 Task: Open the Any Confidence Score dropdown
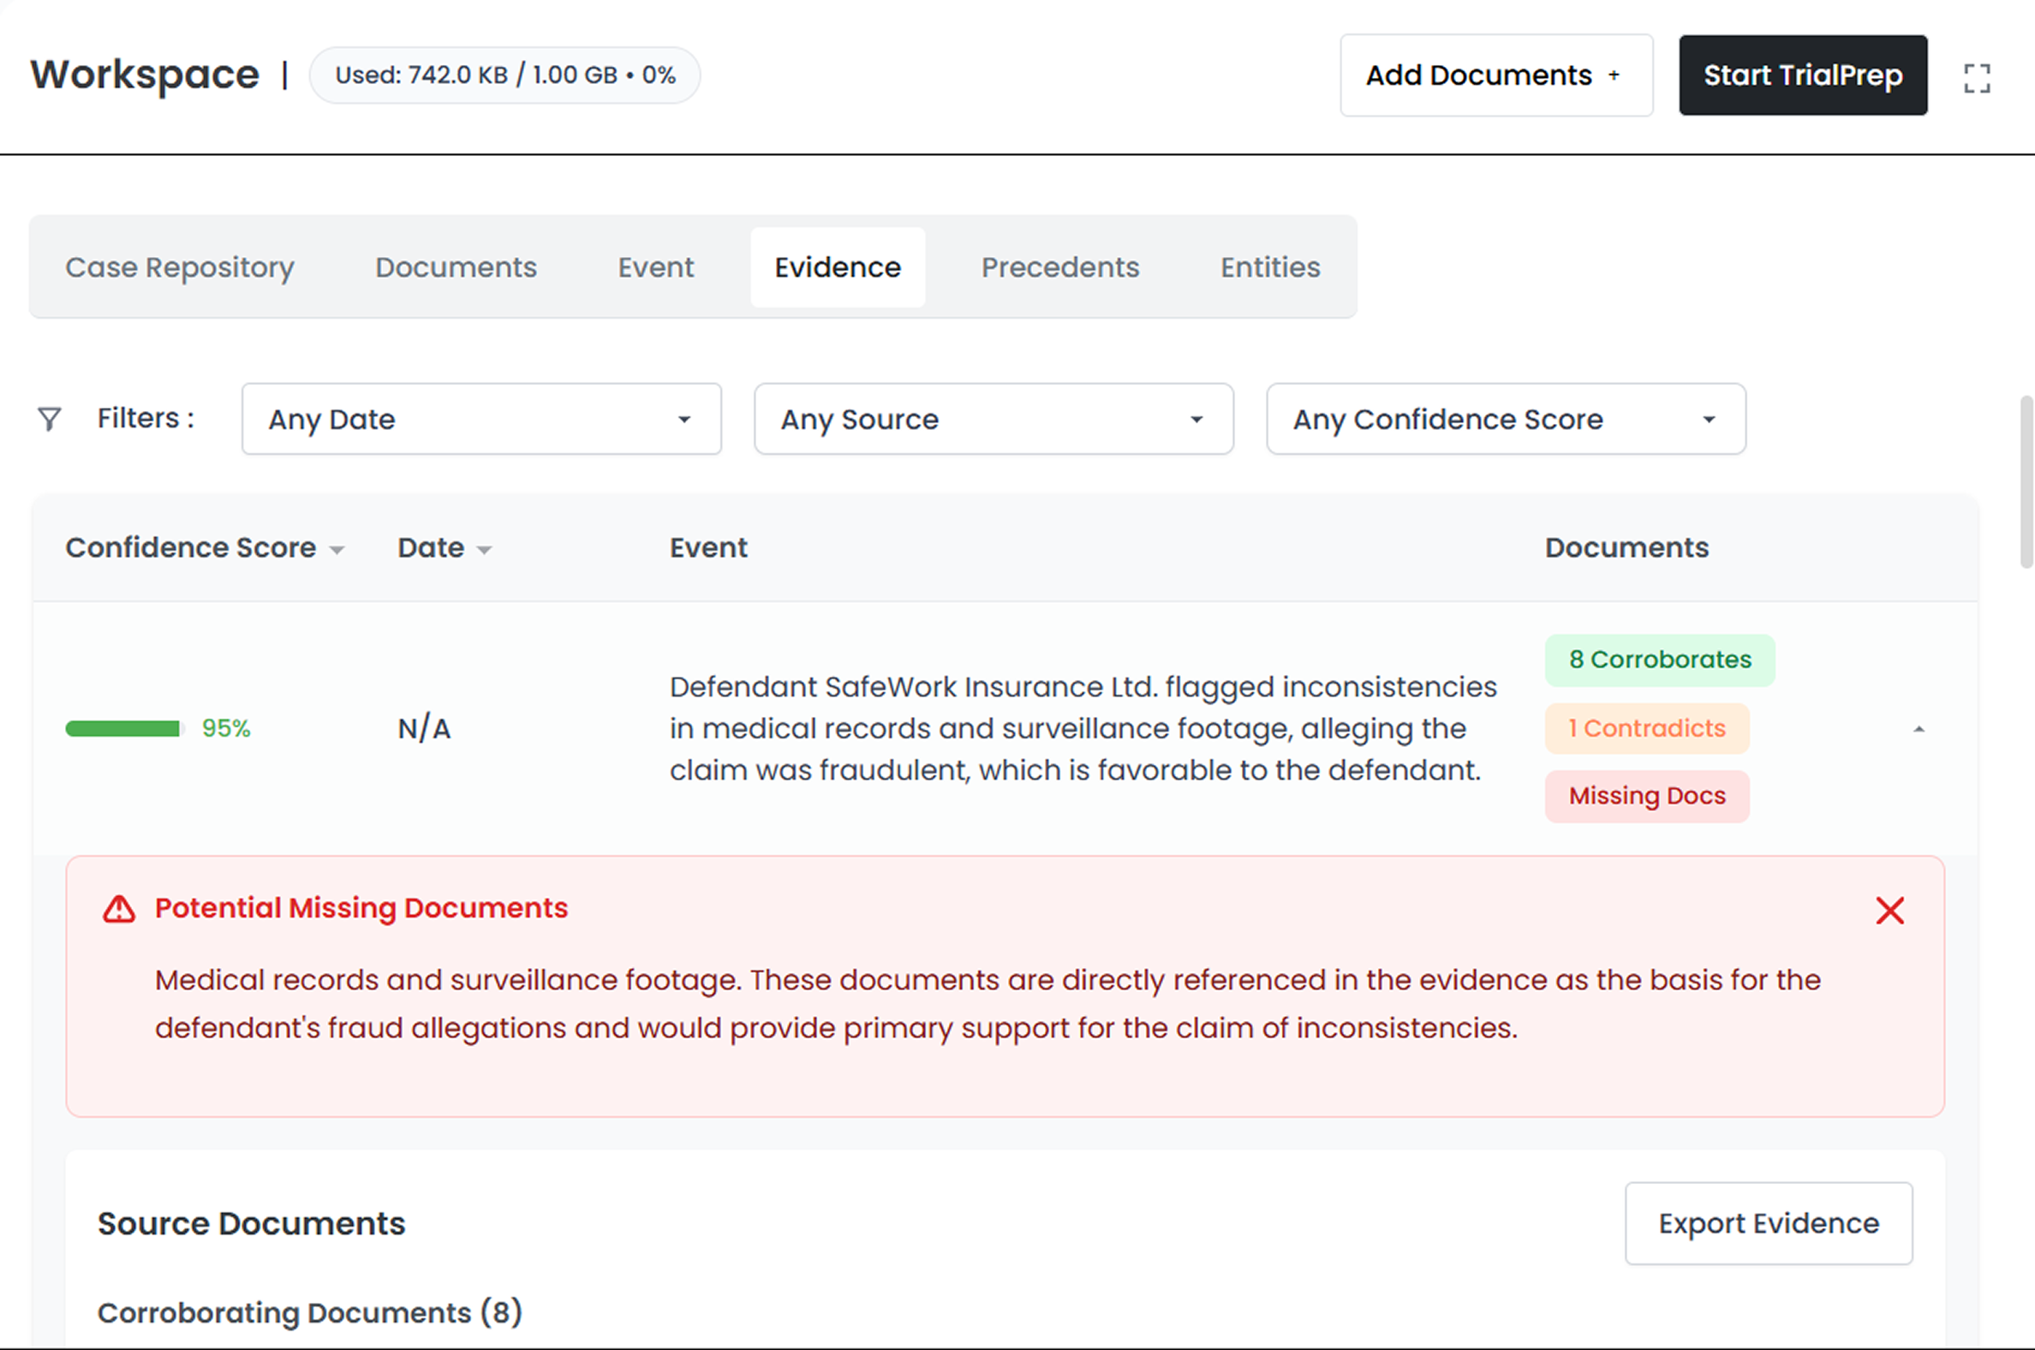click(1506, 419)
